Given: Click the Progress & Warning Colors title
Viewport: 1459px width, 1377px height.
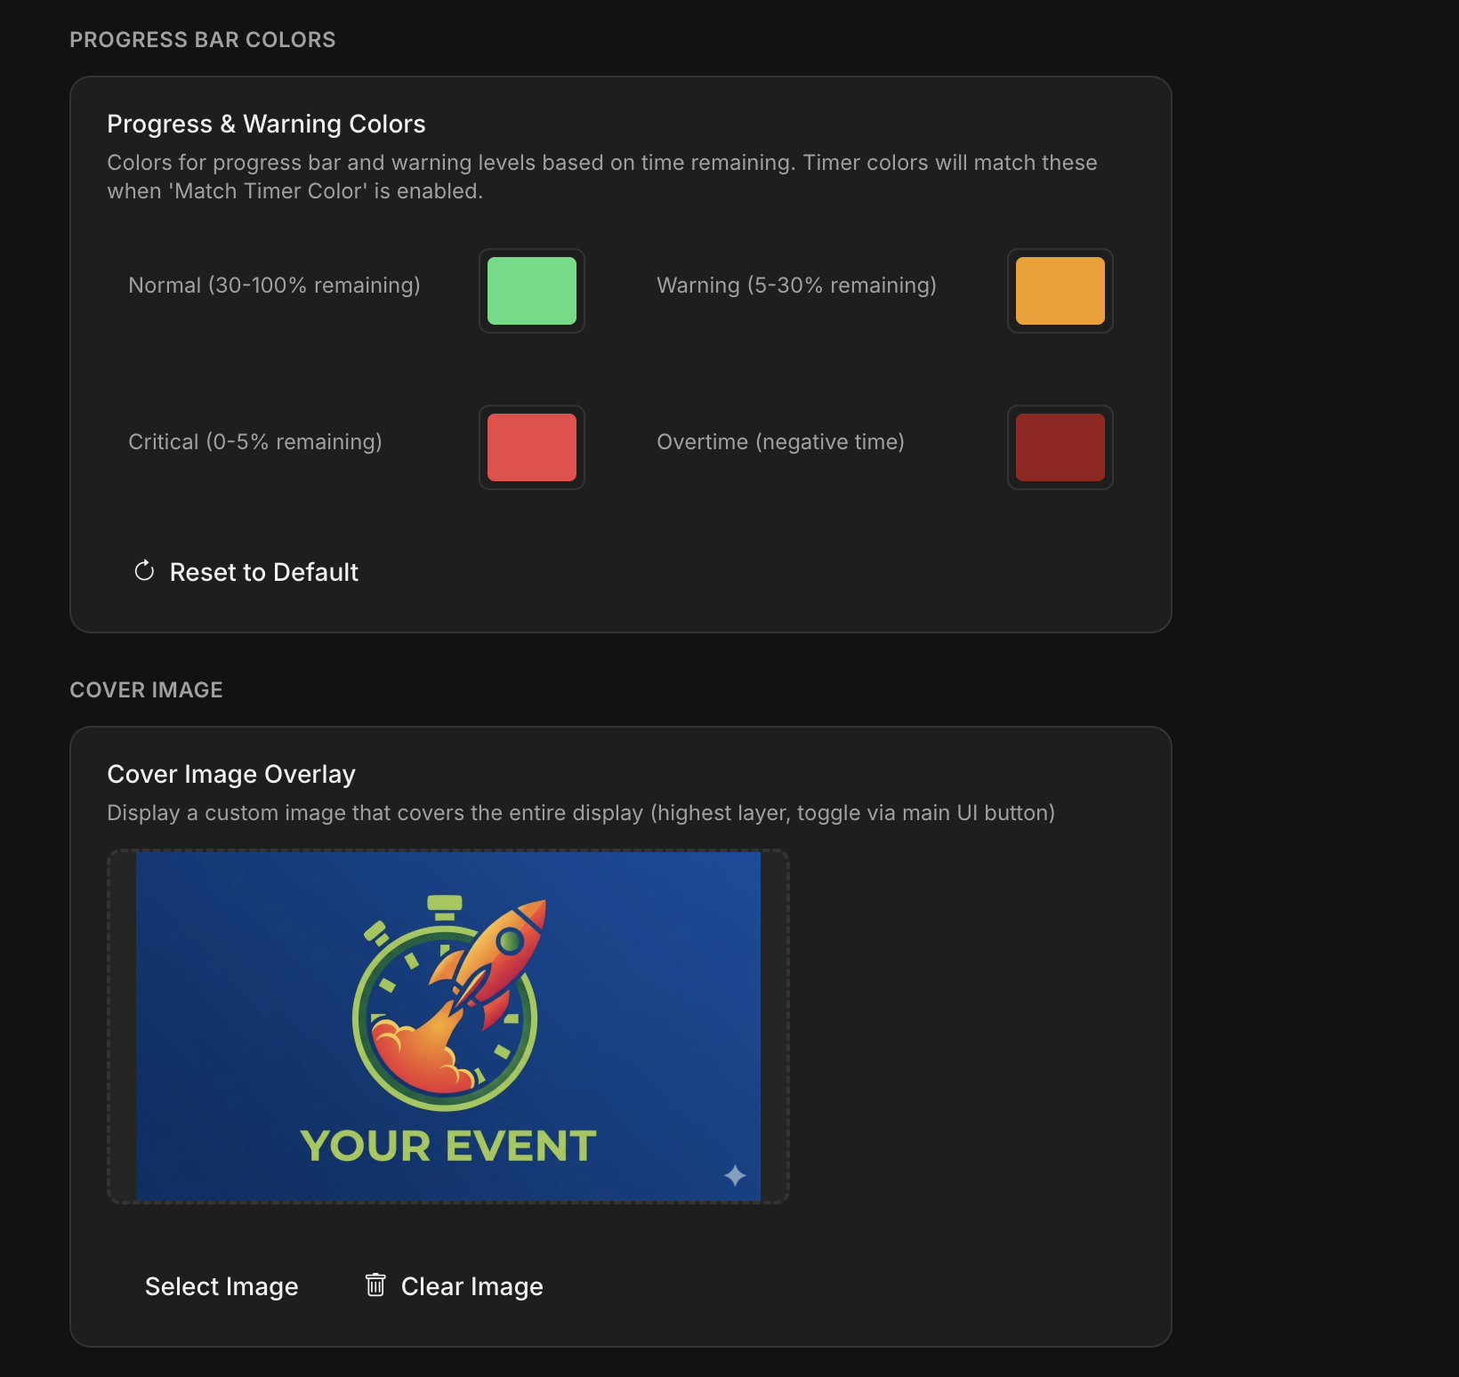Looking at the screenshot, I should coord(265,124).
